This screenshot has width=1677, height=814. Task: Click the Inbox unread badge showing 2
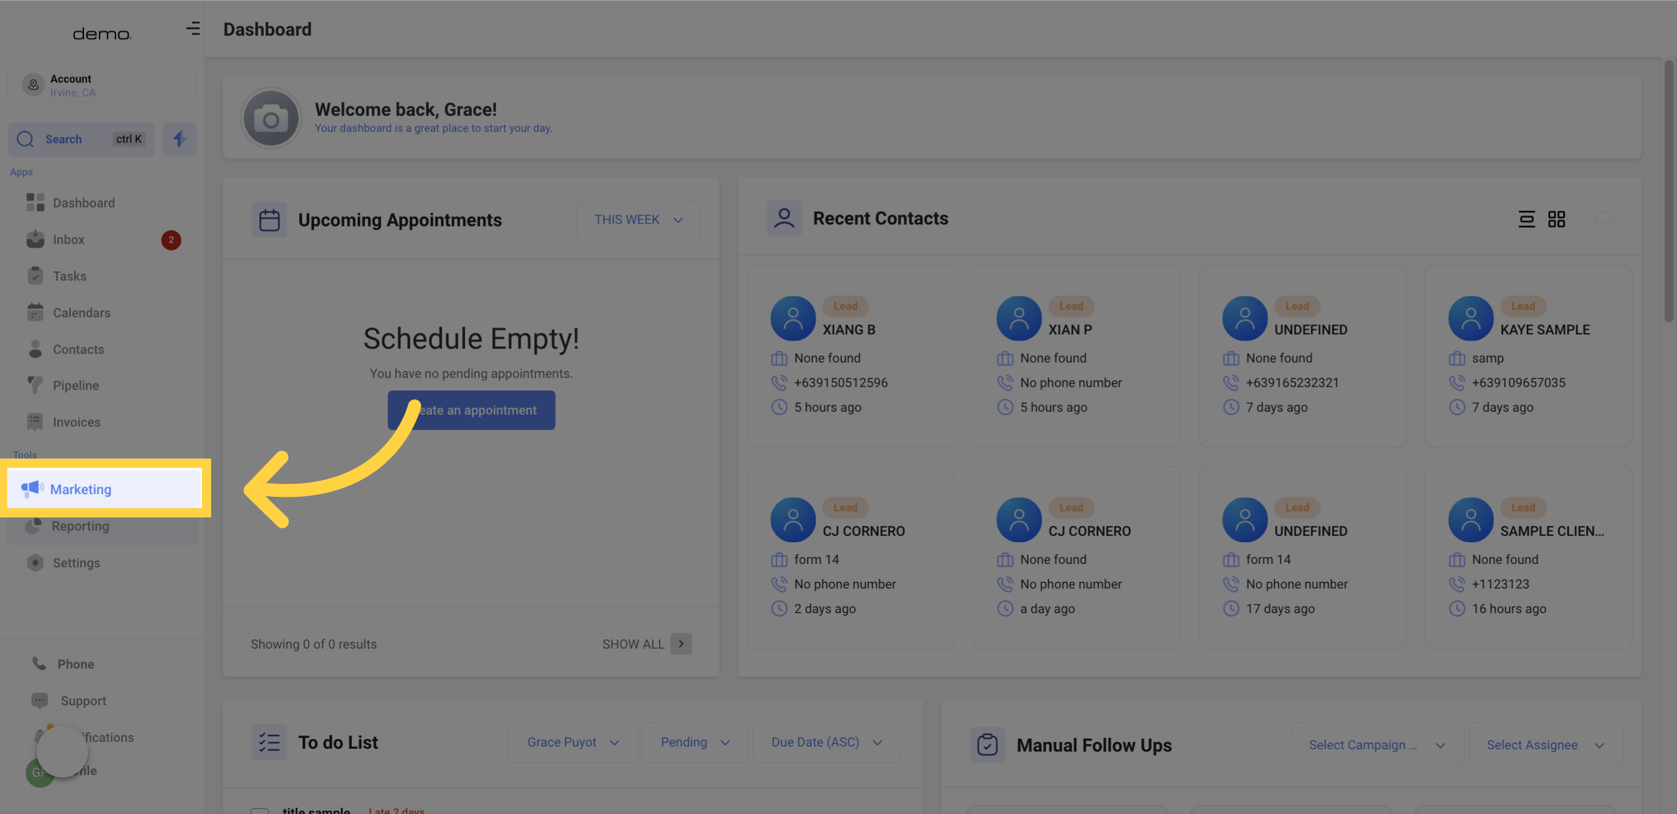(171, 240)
